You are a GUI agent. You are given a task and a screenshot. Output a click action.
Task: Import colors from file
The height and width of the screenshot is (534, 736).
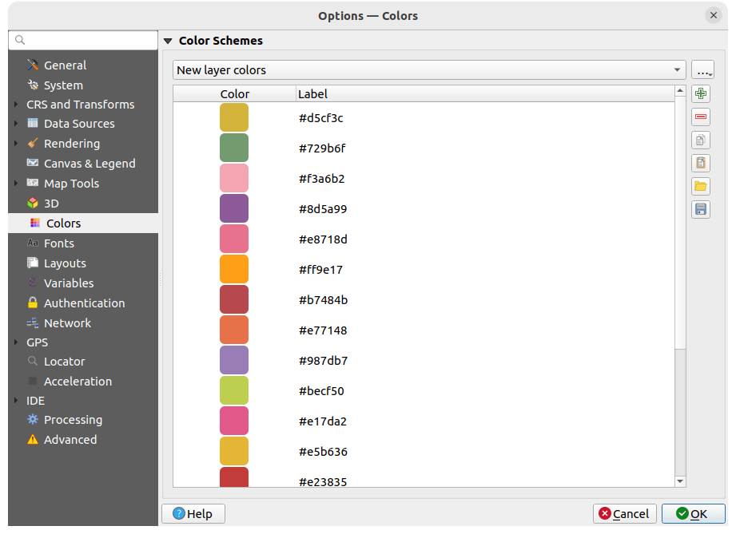[x=700, y=186]
